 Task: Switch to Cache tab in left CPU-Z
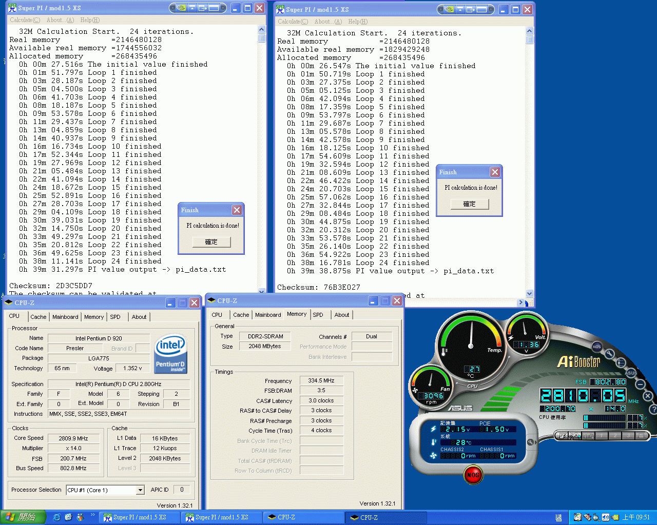(38, 317)
